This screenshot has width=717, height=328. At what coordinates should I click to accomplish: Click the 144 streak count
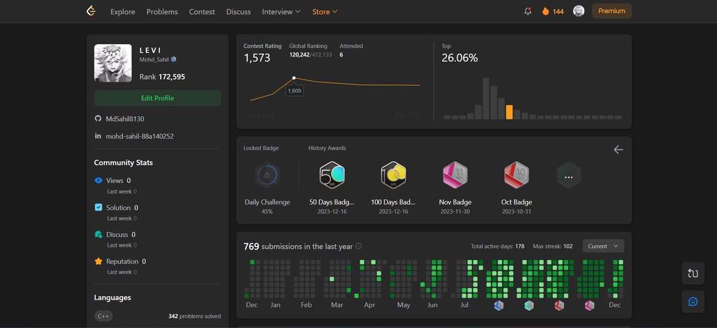558,11
